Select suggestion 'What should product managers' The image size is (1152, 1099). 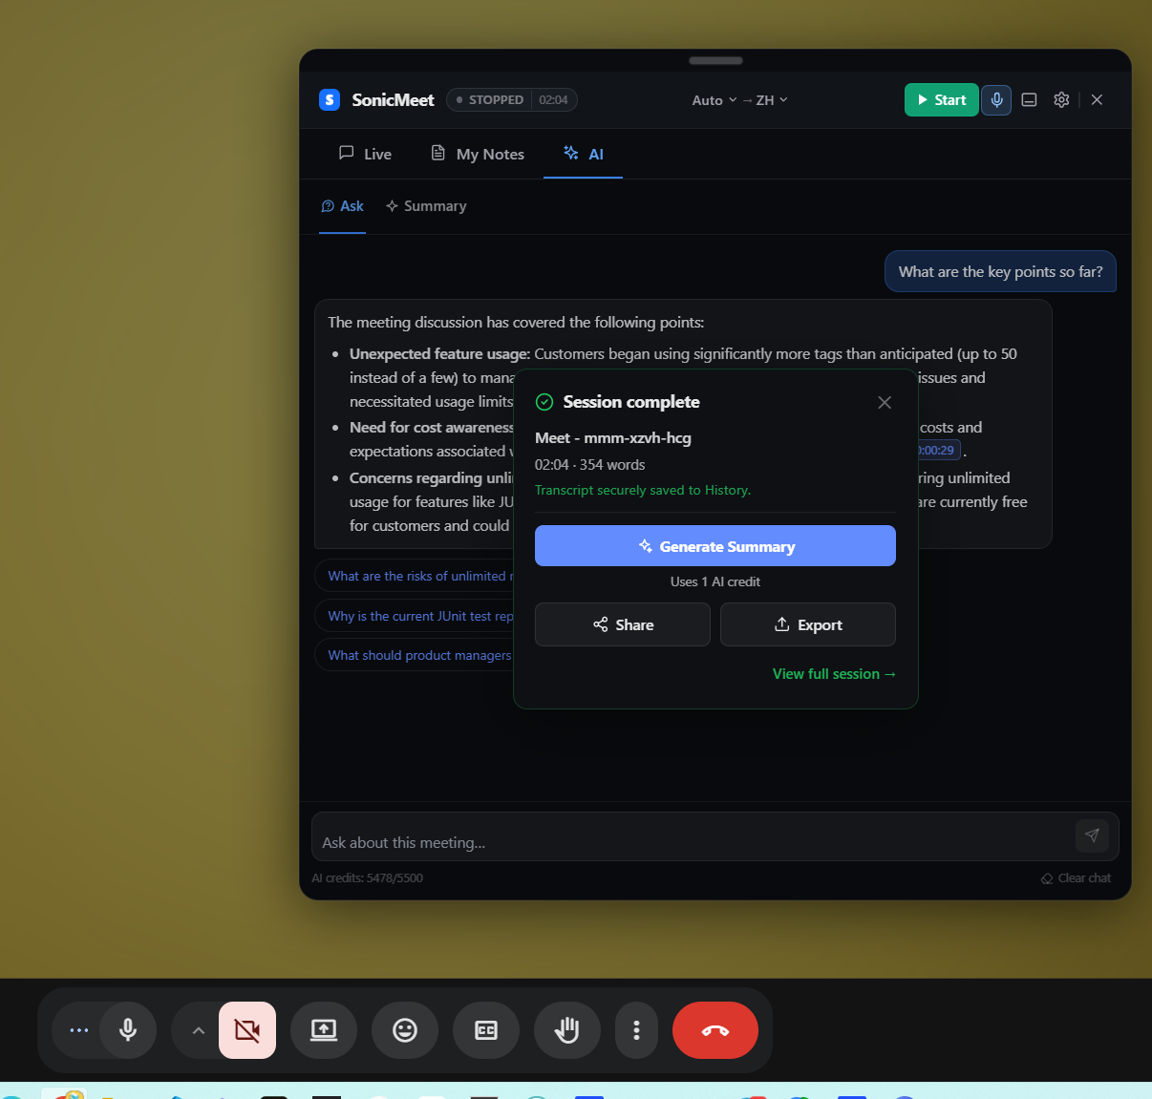point(416,655)
